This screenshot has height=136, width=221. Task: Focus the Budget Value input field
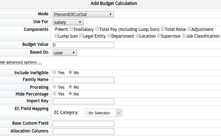[x=83, y=45]
